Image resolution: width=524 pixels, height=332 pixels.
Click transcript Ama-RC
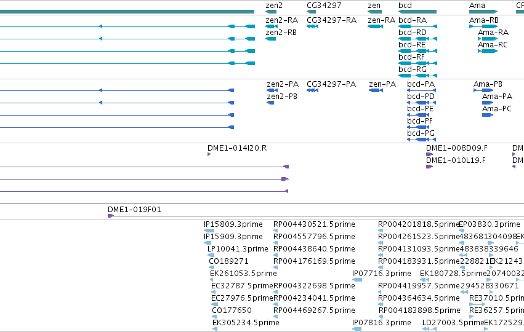tap(493, 45)
